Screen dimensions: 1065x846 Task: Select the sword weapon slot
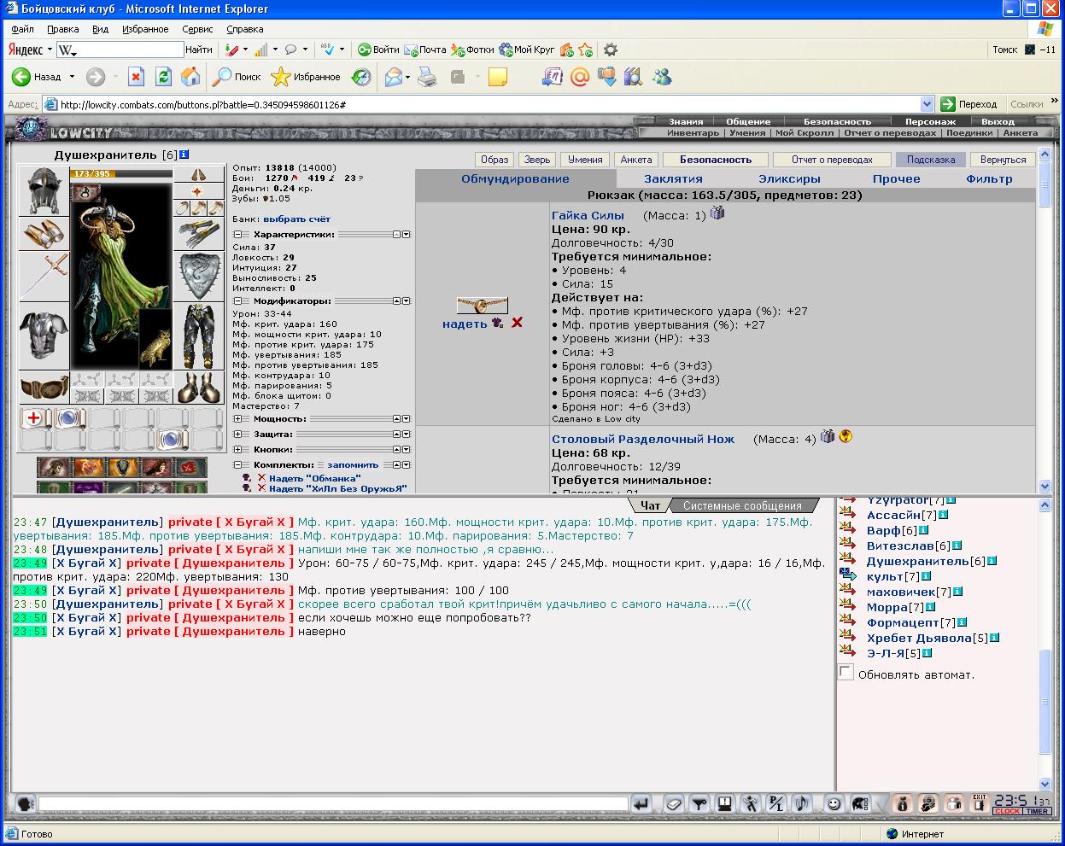[44, 277]
